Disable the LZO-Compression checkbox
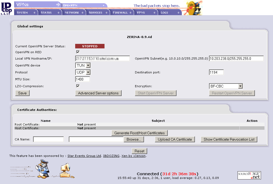Viewport: 273px width, 184px height. [78, 86]
